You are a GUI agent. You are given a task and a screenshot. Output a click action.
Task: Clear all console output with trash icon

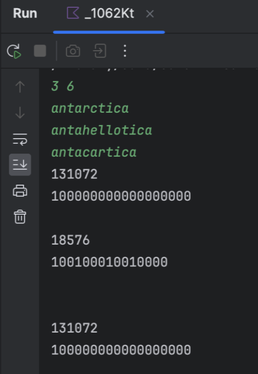coord(20,217)
